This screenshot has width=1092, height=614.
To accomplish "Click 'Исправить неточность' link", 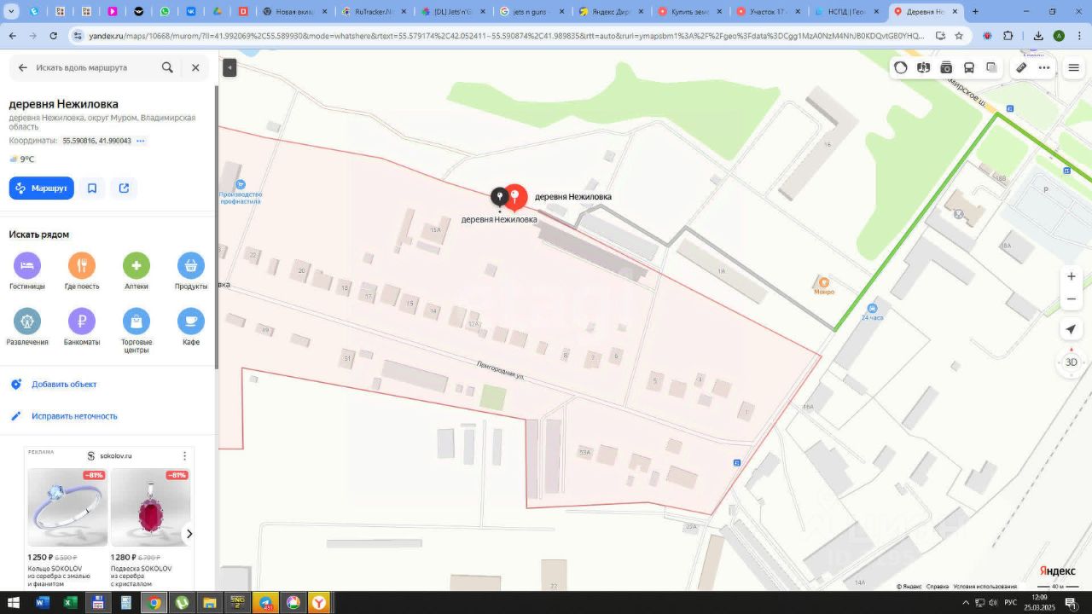I will click(74, 416).
